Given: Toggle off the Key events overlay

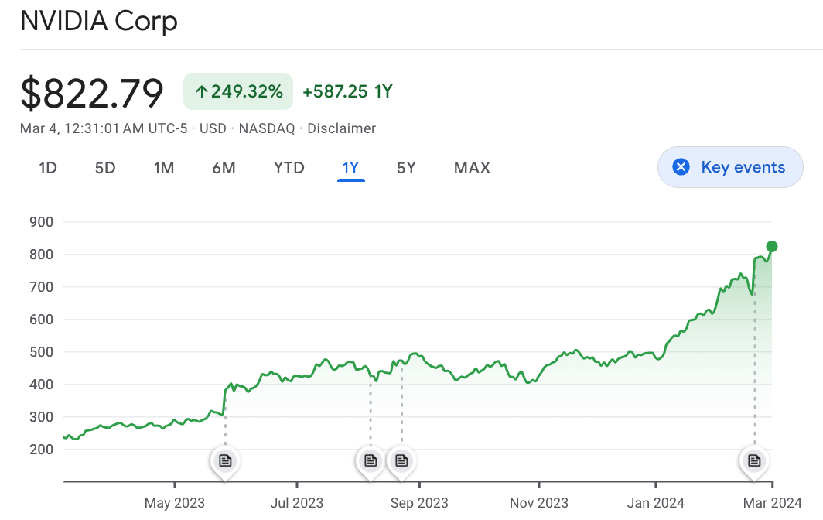Looking at the screenshot, I should pyautogui.click(x=730, y=167).
